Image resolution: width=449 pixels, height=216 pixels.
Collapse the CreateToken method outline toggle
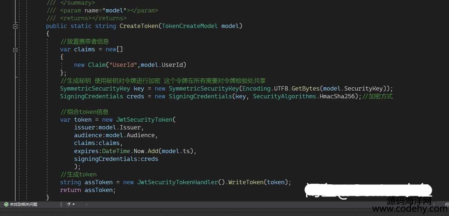[x=15, y=26]
